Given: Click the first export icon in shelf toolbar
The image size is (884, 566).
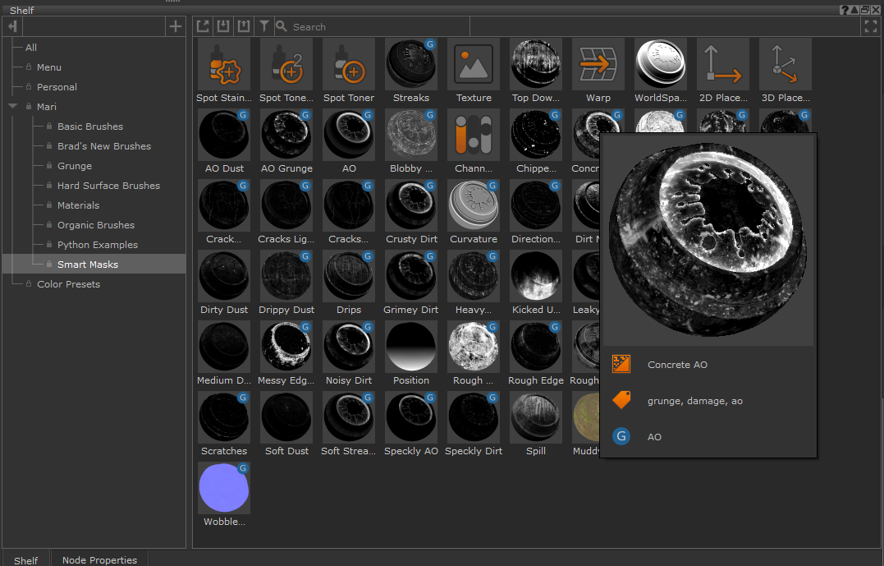Looking at the screenshot, I should [x=203, y=26].
